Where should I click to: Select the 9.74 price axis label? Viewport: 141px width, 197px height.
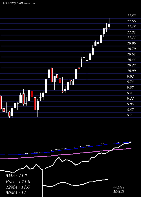[x=131, y=82]
